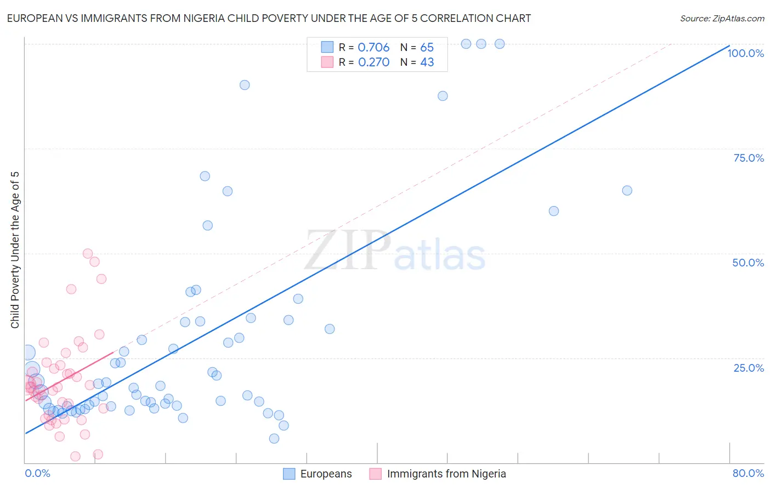Select the Immigrants from Nigeria legend label
The width and height of the screenshot is (771, 489).
[446, 474]
